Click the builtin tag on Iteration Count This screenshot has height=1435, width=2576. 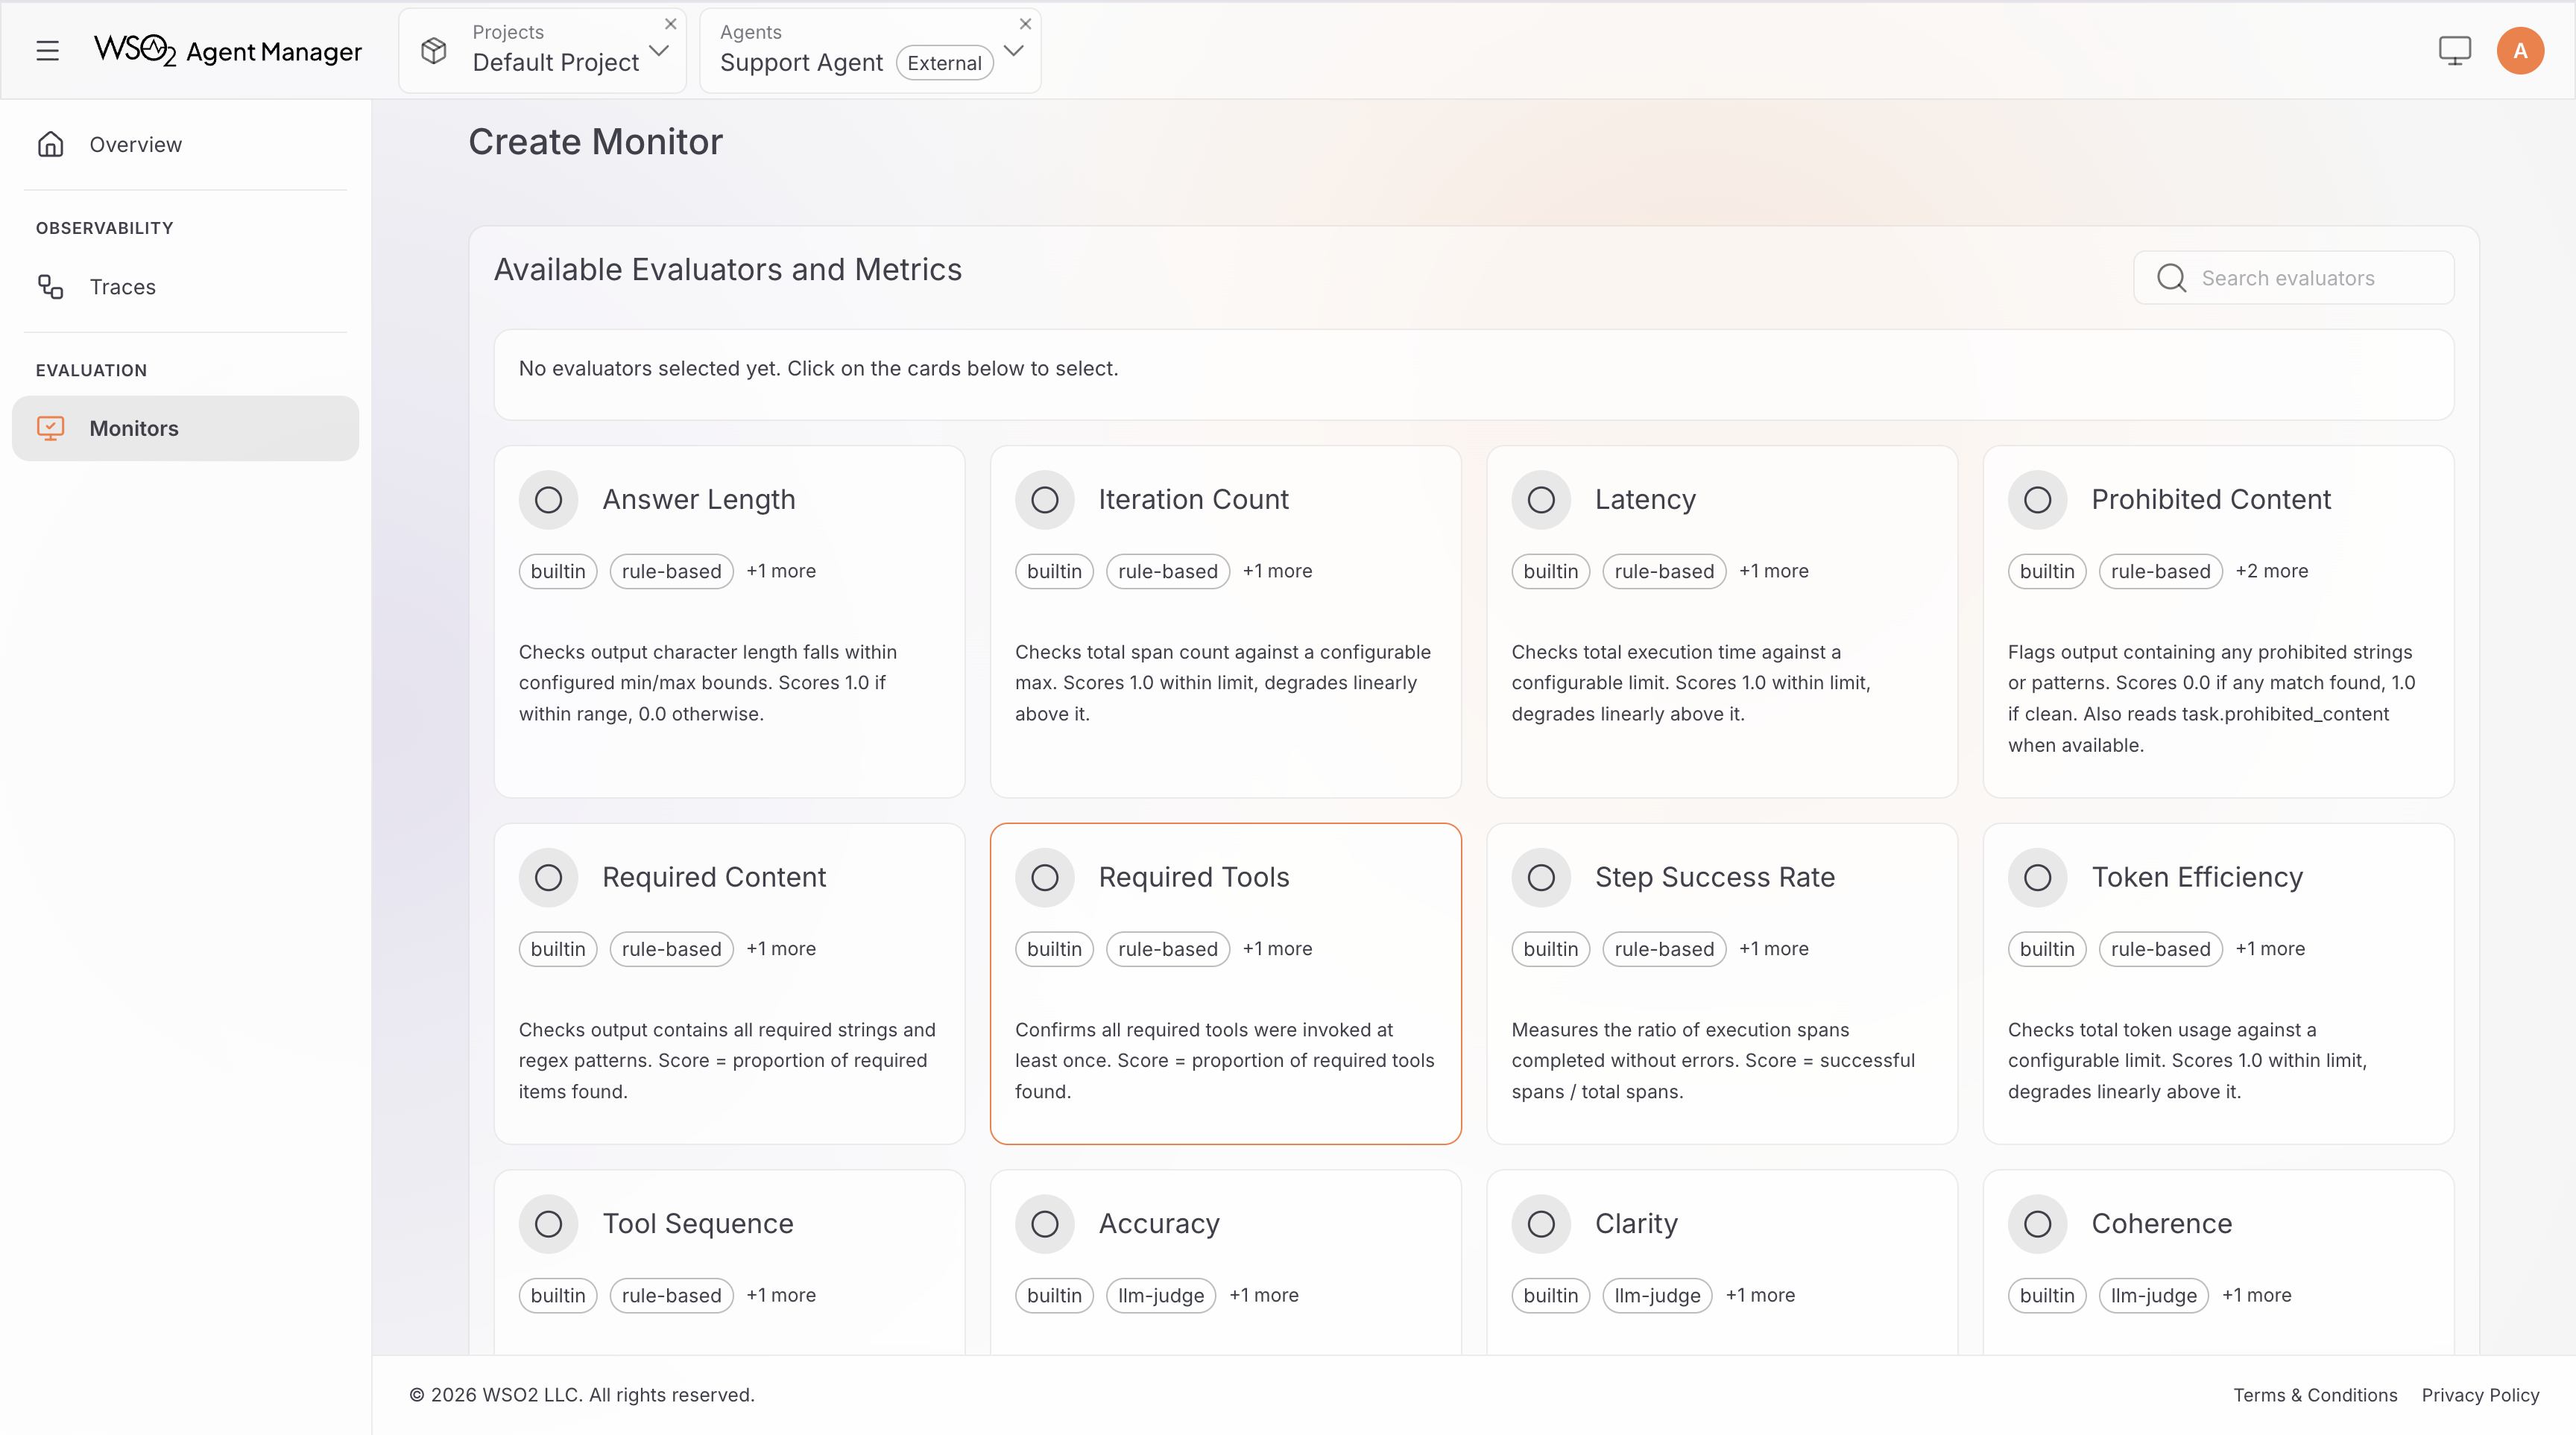point(1054,571)
